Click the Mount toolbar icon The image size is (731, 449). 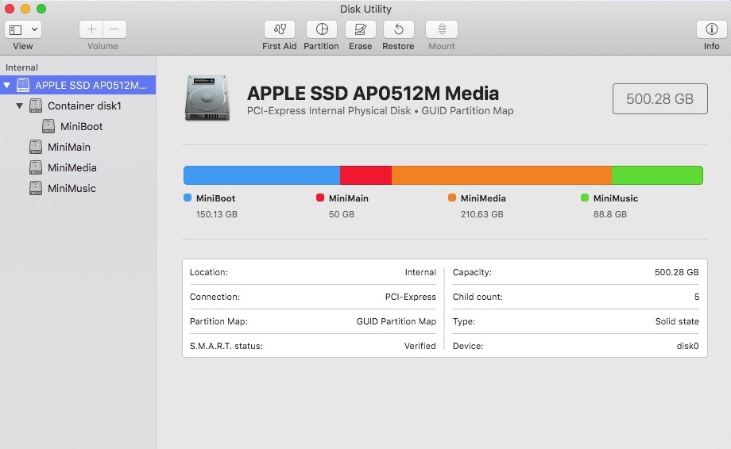click(442, 30)
